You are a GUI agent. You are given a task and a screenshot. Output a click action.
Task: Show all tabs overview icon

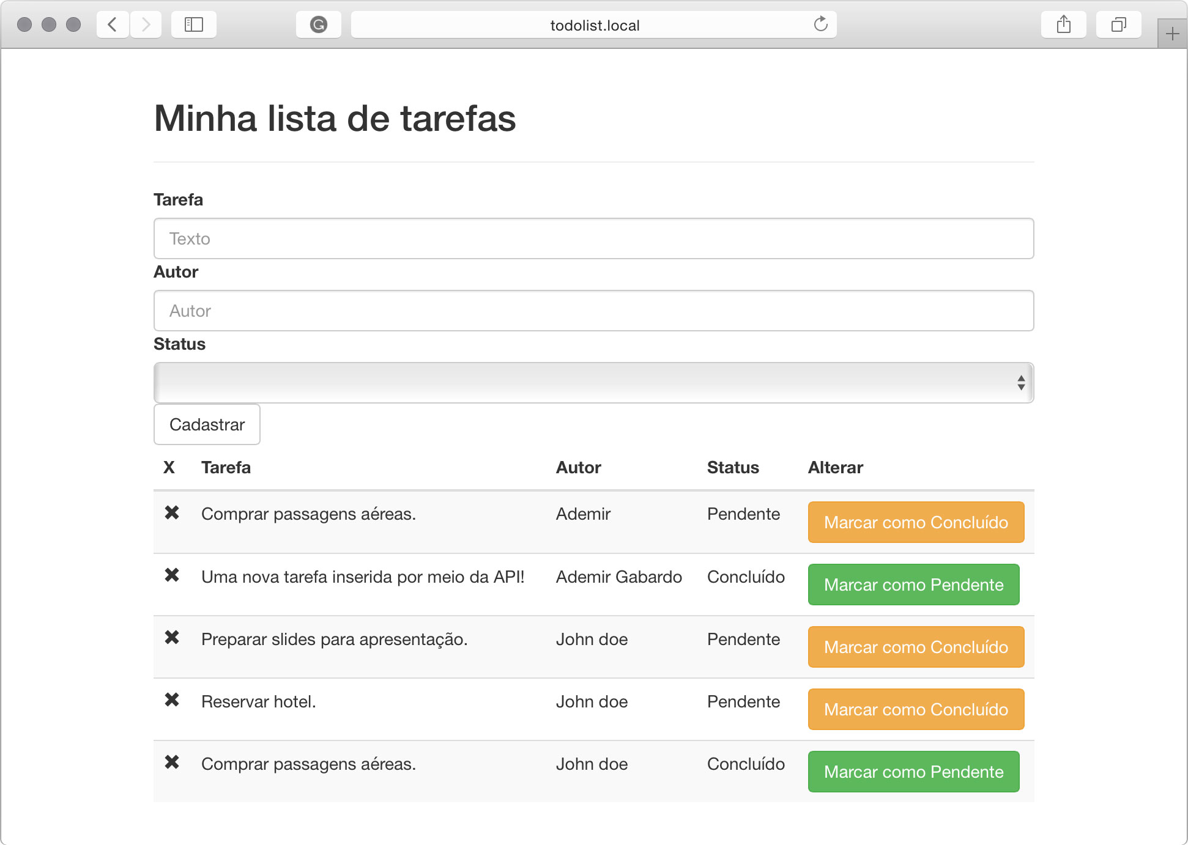pyautogui.click(x=1118, y=24)
